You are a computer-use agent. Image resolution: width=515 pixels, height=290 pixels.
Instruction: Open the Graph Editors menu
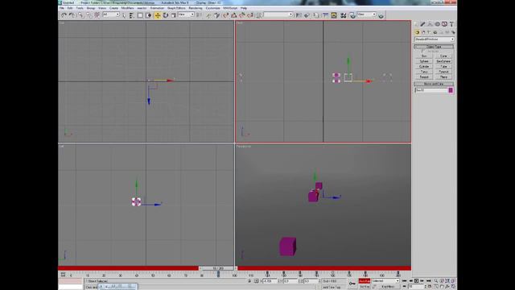176,8
